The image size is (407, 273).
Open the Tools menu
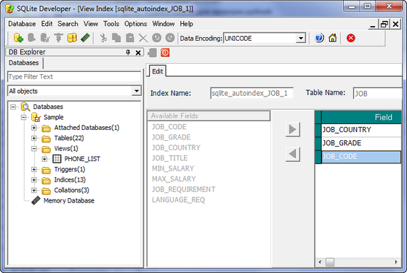click(111, 24)
